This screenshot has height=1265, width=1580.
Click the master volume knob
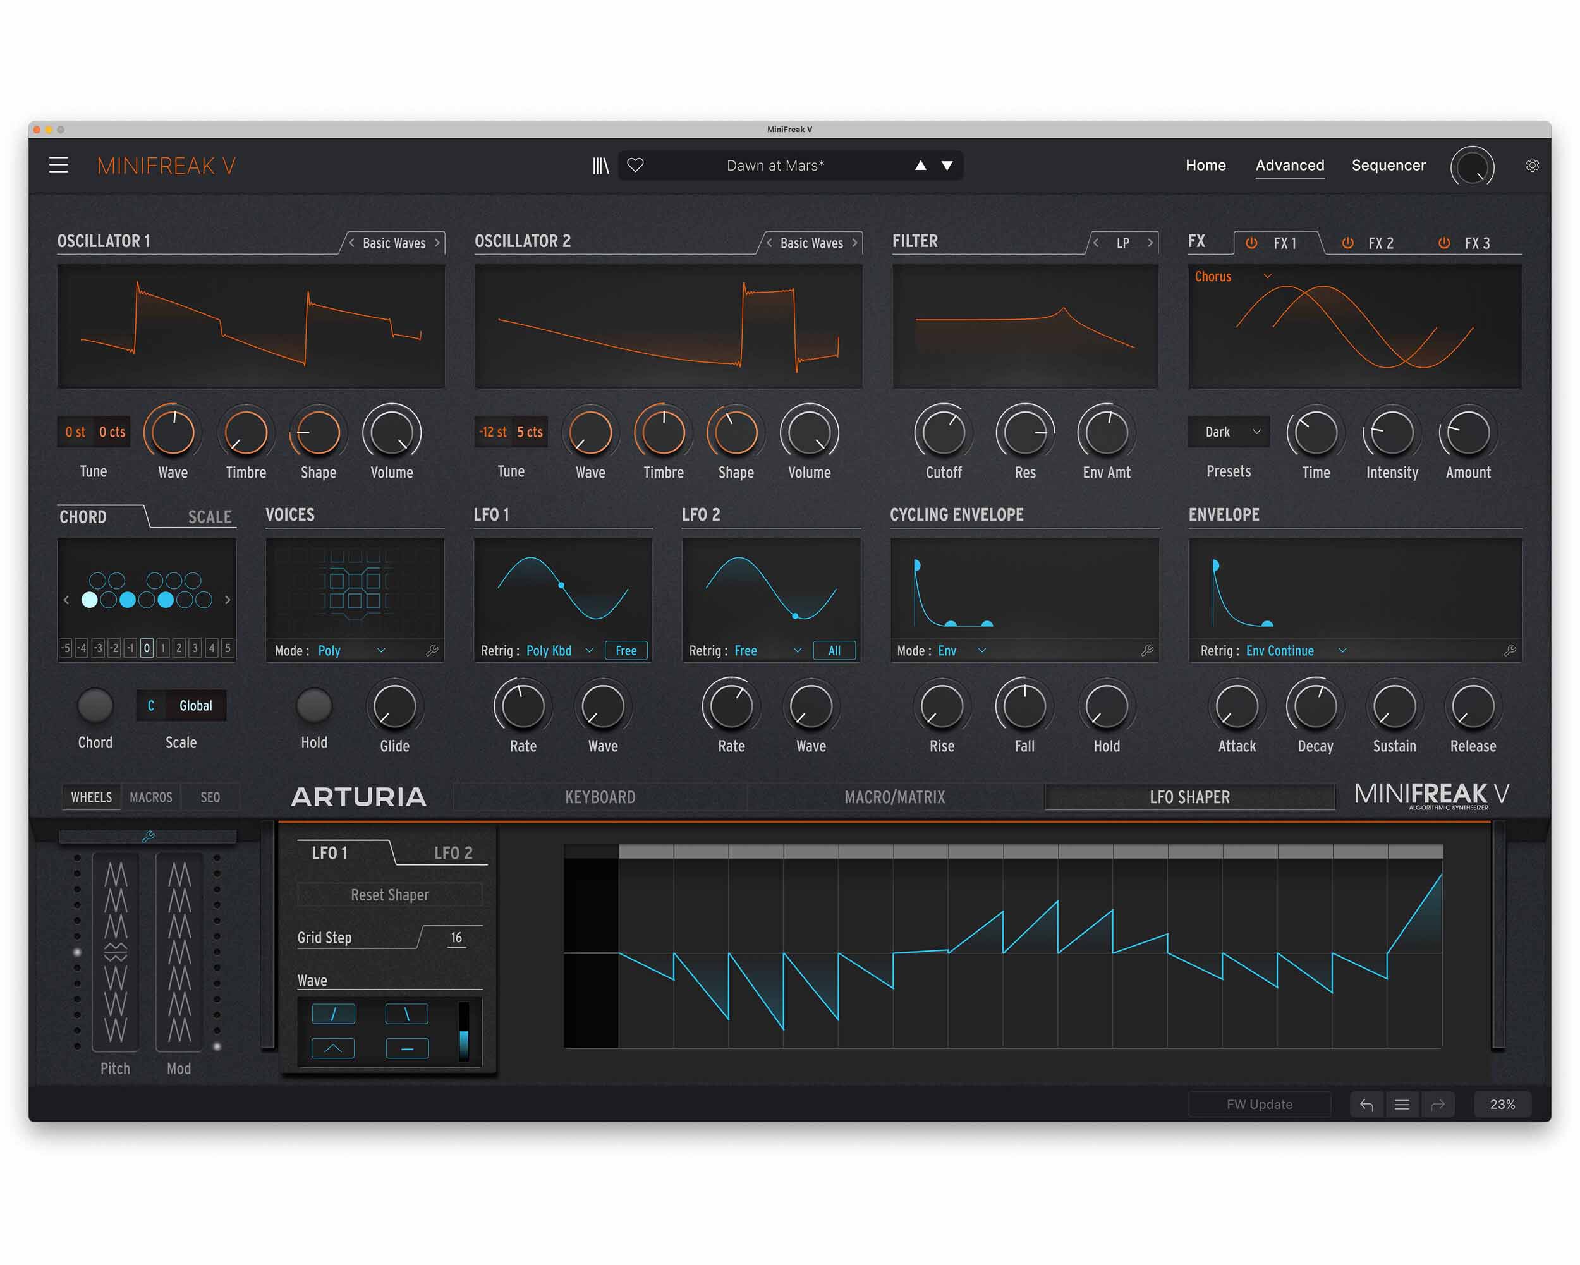point(1473,167)
